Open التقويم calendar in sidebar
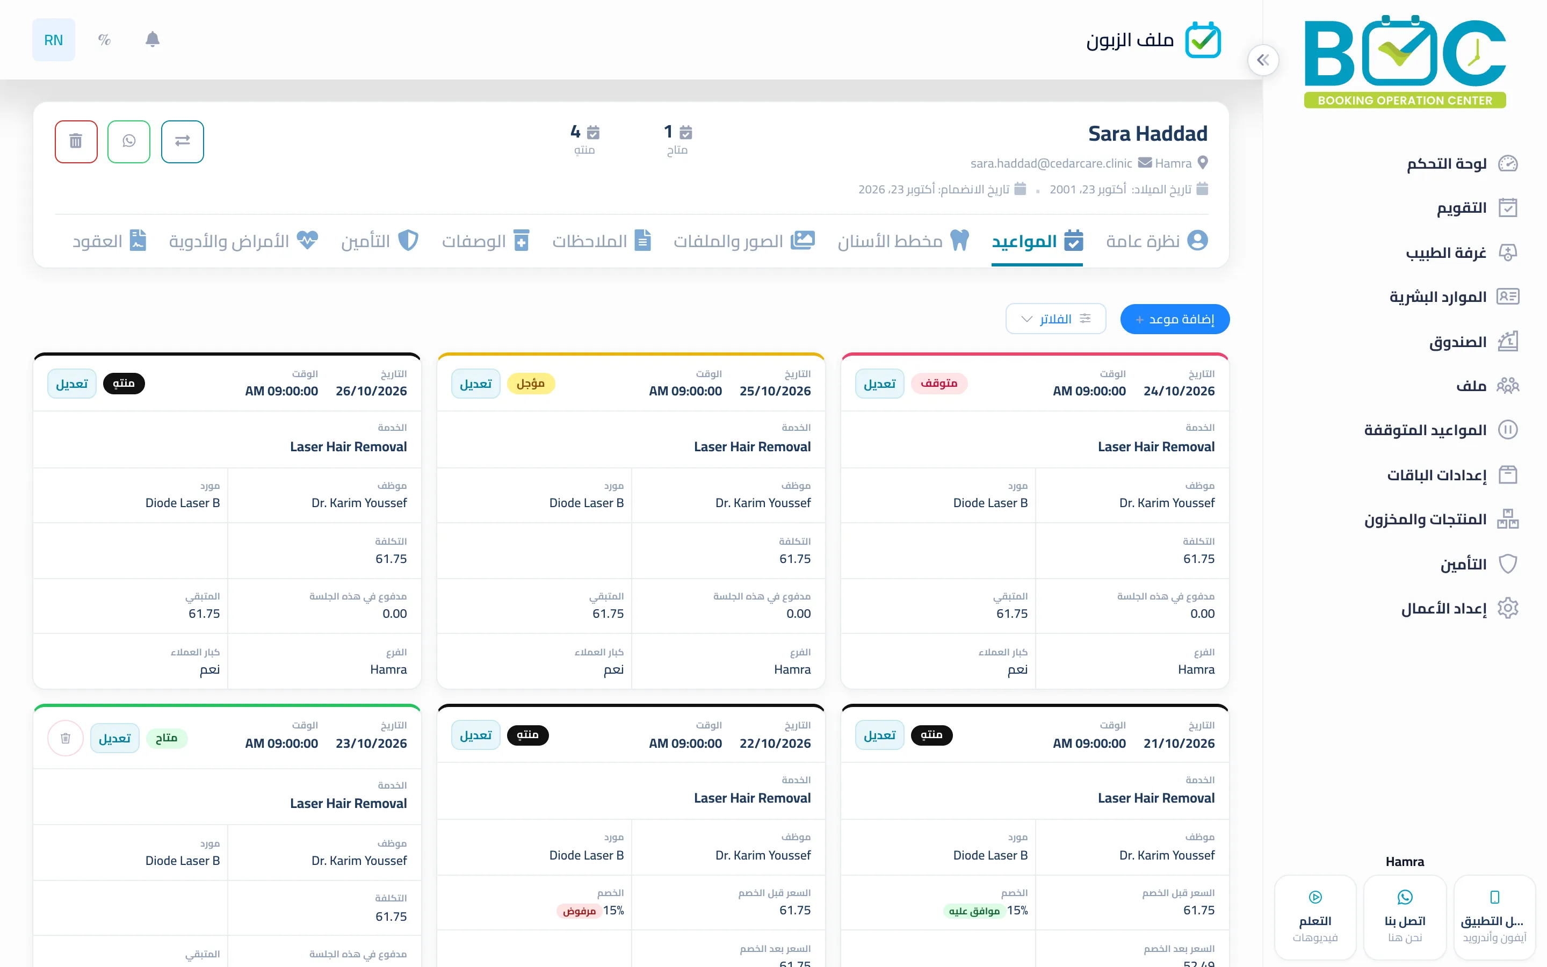This screenshot has width=1547, height=967. pyautogui.click(x=1477, y=208)
